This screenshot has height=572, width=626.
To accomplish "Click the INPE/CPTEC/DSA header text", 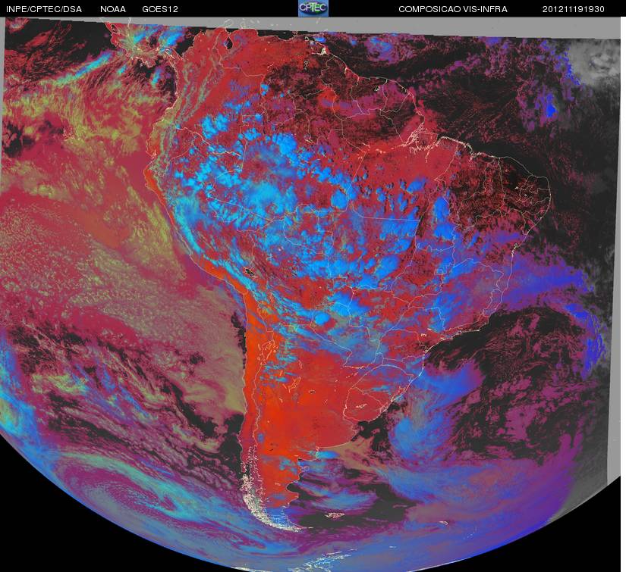I will (x=44, y=9).
